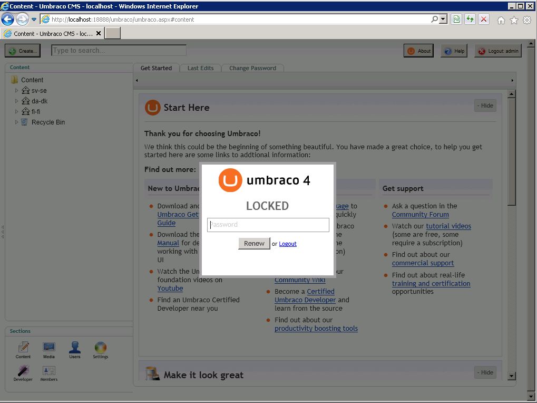Switch to the Change Password tab
This screenshot has width=537, height=403.
(x=252, y=68)
